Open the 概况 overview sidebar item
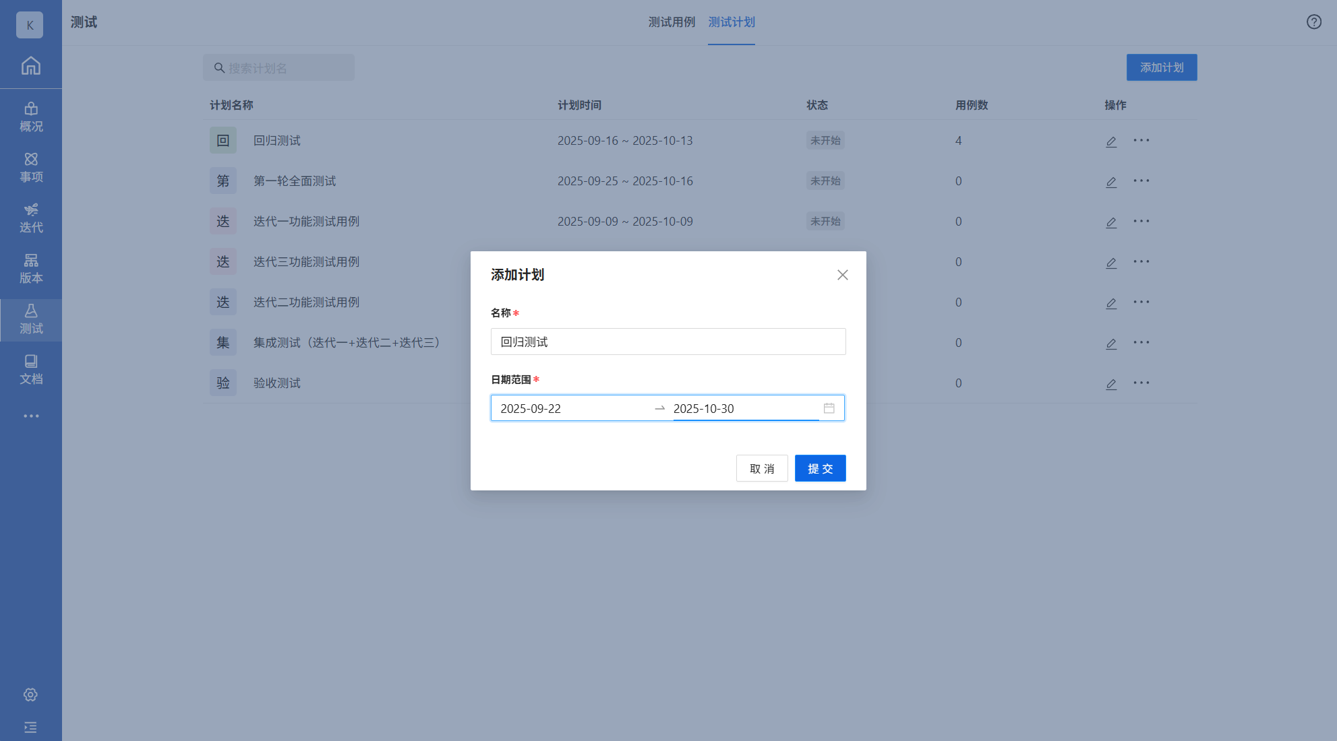Image resolution: width=1337 pixels, height=741 pixels. [31, 117]
